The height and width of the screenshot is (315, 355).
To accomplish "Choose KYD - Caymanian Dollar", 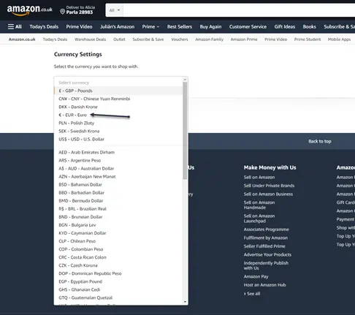I will 118,233.
